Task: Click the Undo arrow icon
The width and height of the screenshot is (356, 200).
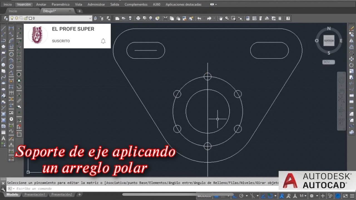Action: point(199,18)
